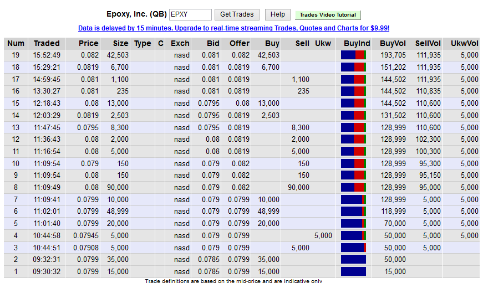Select trade time 11:09:49
The image size is (483, 283).
[x=47, y=187]
